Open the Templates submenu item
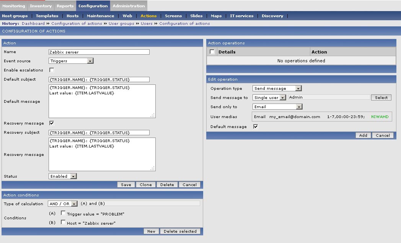 pos(47,16)
